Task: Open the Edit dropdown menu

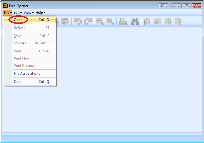Action: pos(18,13)
